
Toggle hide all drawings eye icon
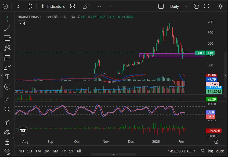click(7, 151)
